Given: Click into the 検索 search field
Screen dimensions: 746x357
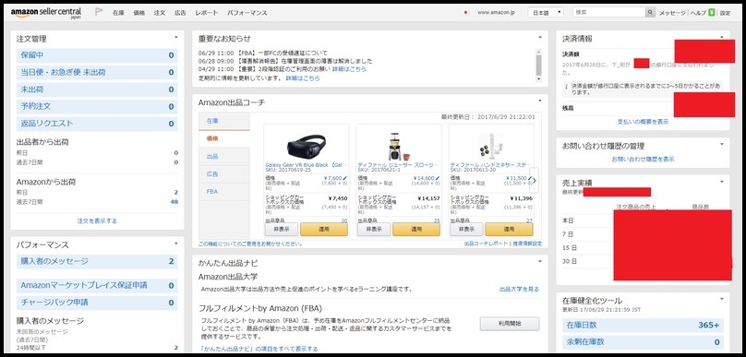Looking at the screenshot, I should tap(609, 13).
